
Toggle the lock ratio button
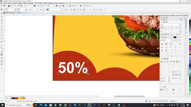click(27, 10)
